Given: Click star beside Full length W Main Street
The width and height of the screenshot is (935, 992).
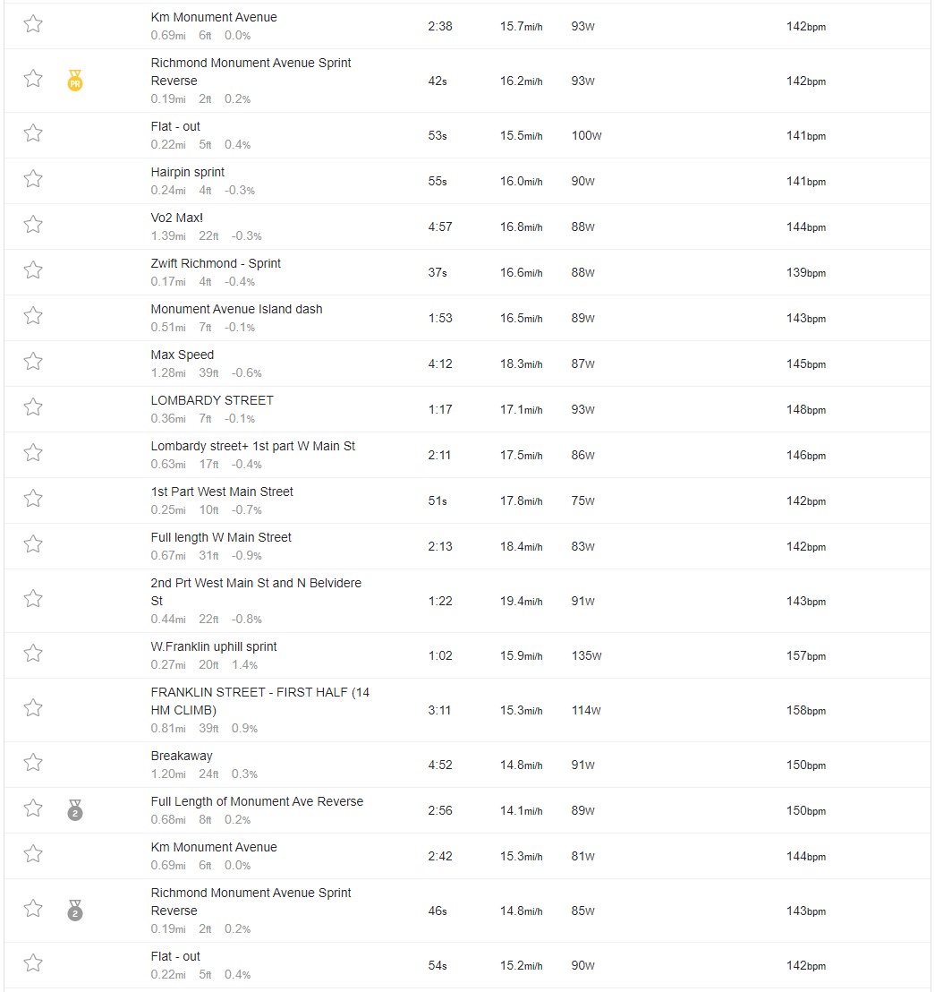Looking at the screenshot, I should pyautogui.click(x=33, y=544).
